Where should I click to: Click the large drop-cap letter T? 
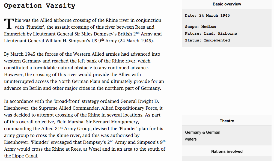point(9,24)
